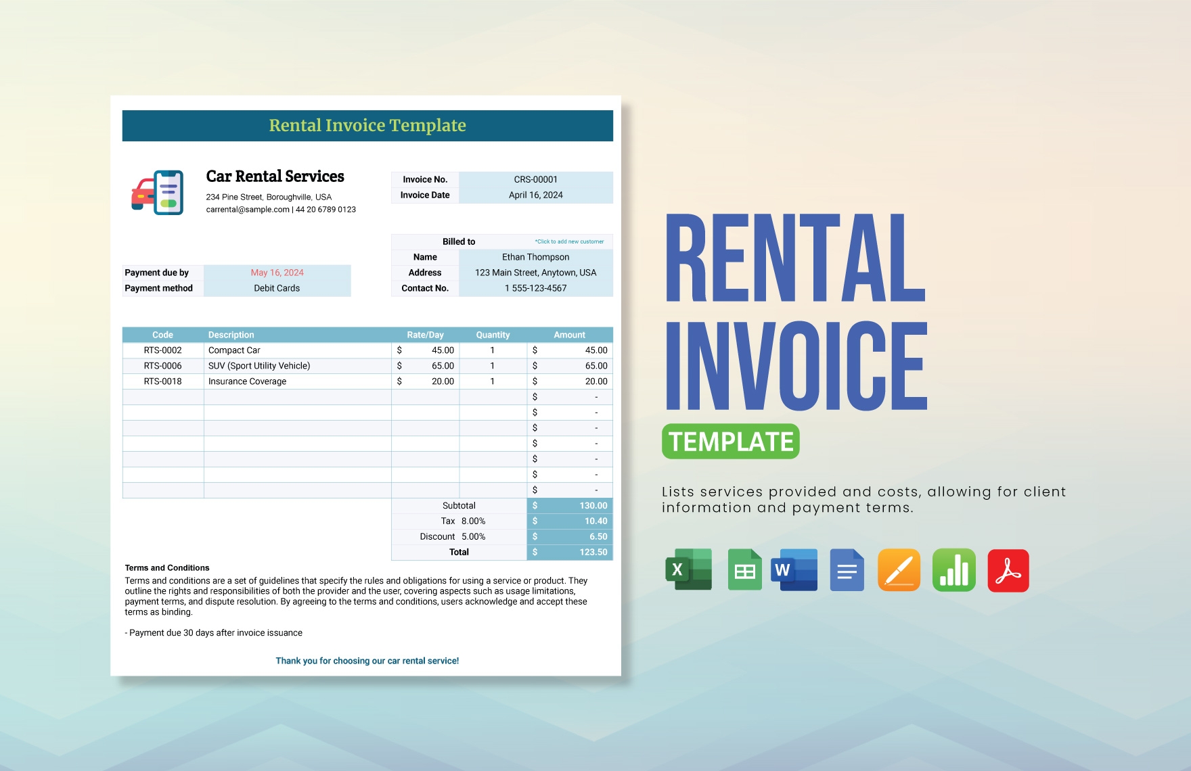
Task: Click the discount amount 6.50
Action: tap(570, 537)
